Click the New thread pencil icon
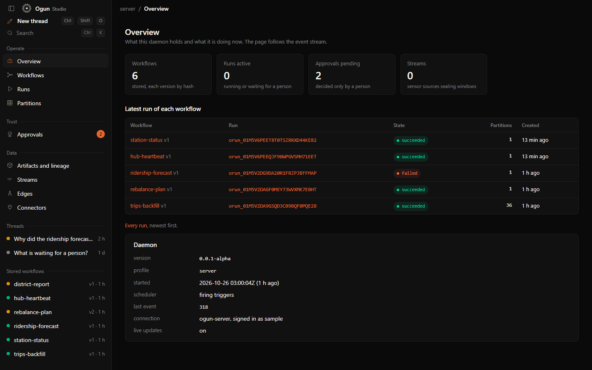The image size is (592, 370). click(10, 21)
